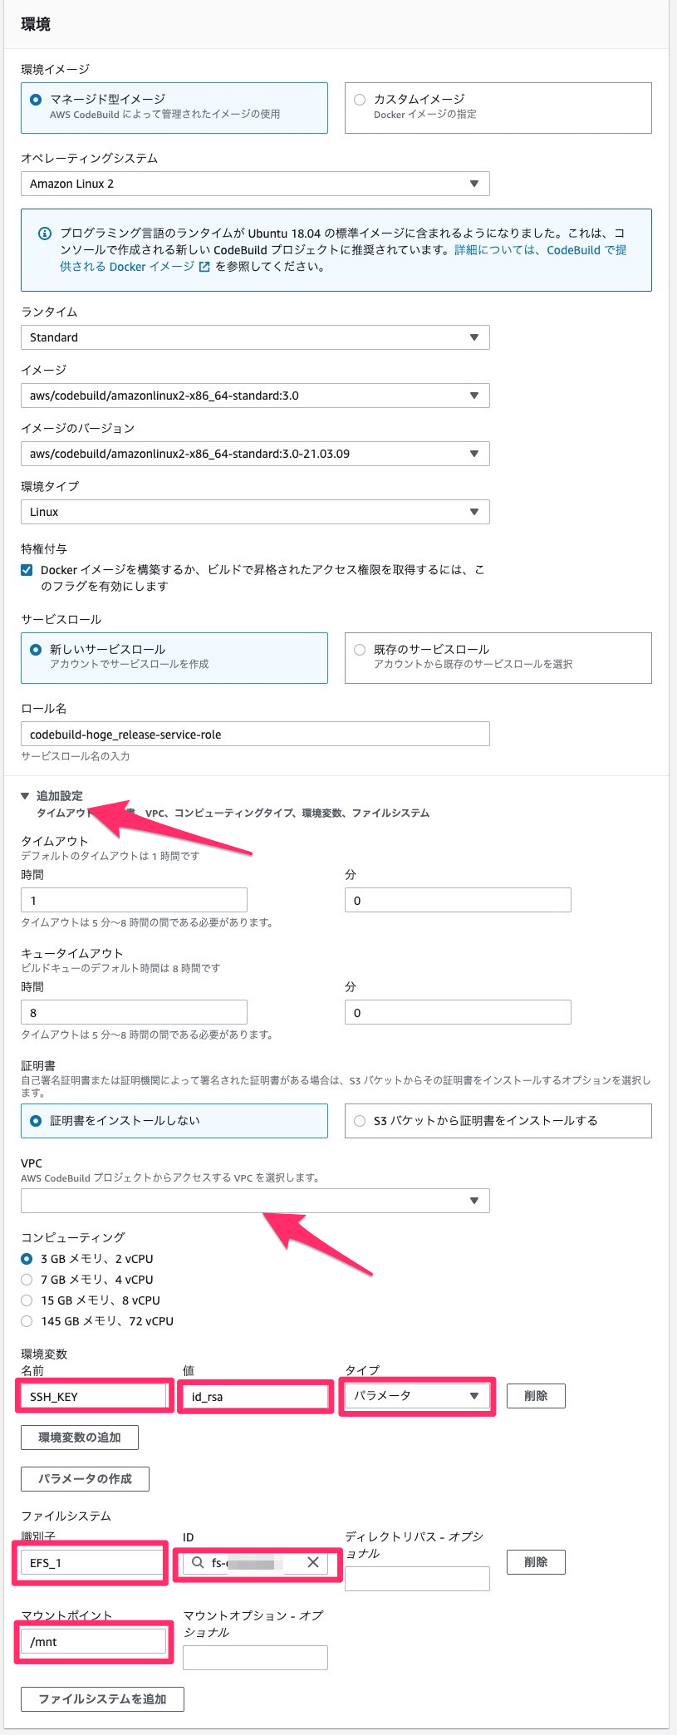
Task: Uncheck the 特権付与 Docker checkbox
Action: [27, 570]
